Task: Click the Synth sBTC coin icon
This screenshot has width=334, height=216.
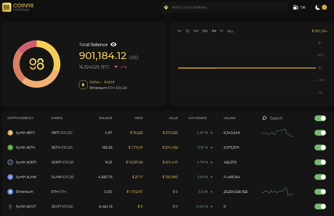Action: tap(10, 133)
